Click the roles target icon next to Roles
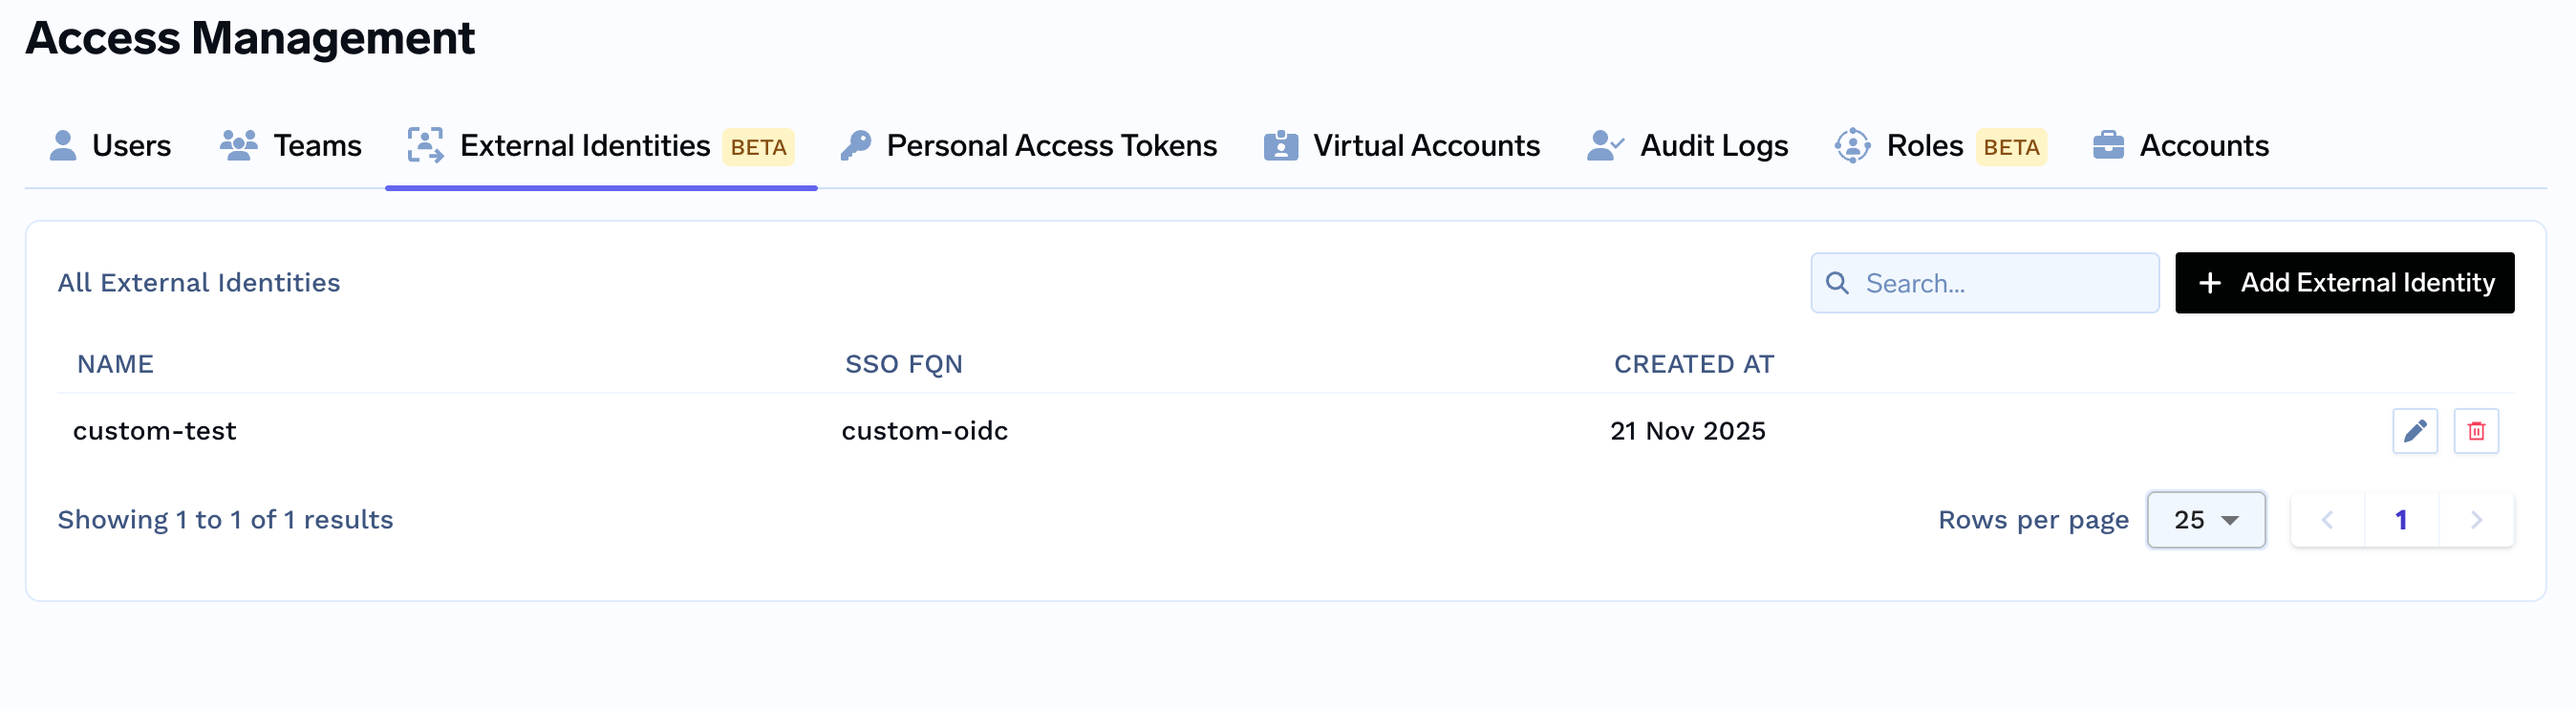This screenshot has height=711, width=2576. 1852,145
